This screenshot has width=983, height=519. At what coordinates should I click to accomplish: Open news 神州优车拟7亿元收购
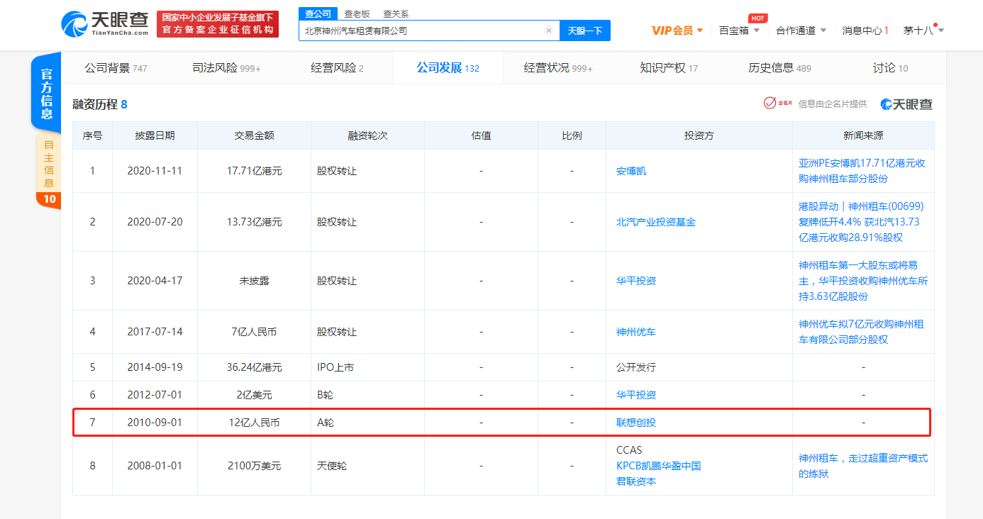[x=862, y=332]
